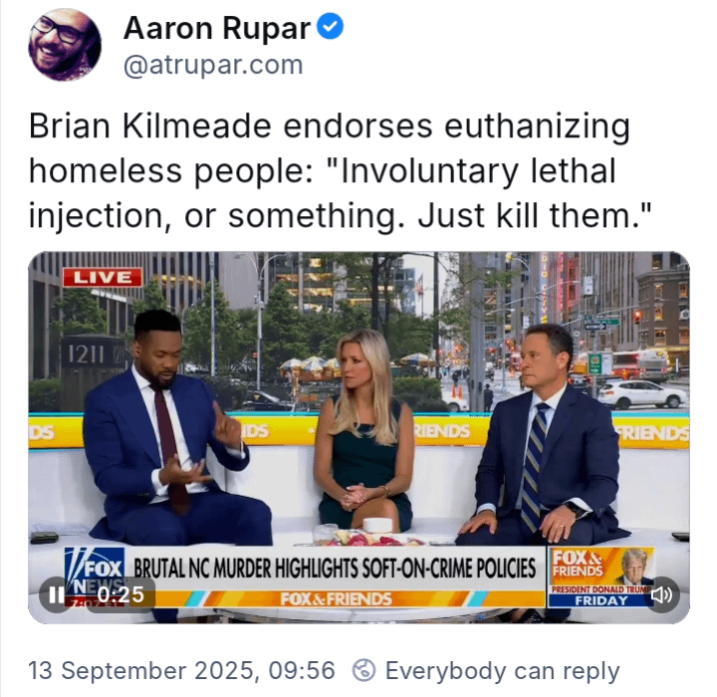This screenshot has width=717, height=697.
Task: Mute the video using the speaker icon
Action: 661,594
